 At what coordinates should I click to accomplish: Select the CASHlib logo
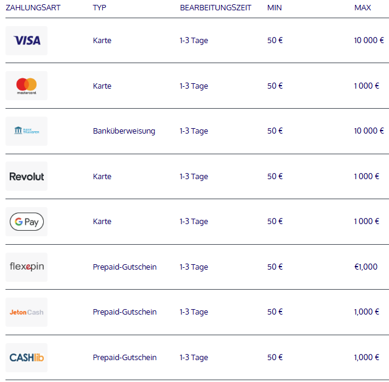click(x=27, y=358)
